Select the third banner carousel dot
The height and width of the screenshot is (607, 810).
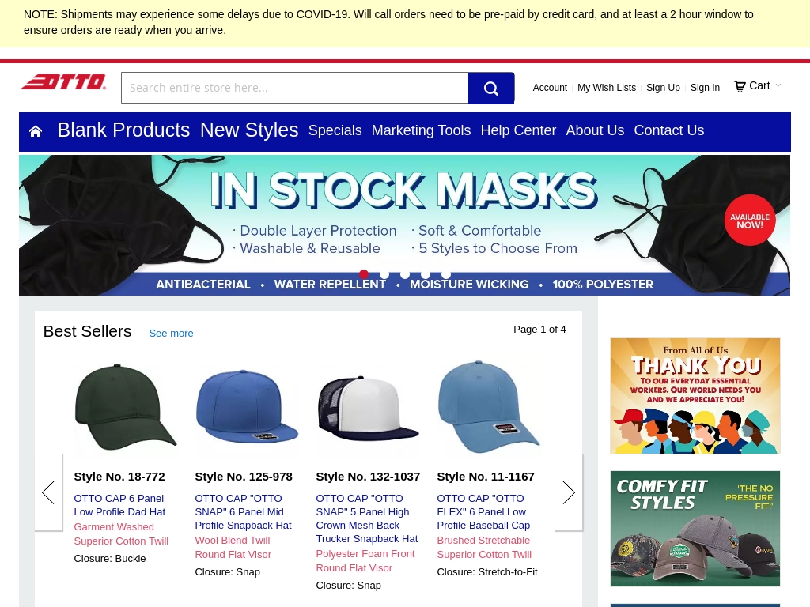[x=405, y=274]
